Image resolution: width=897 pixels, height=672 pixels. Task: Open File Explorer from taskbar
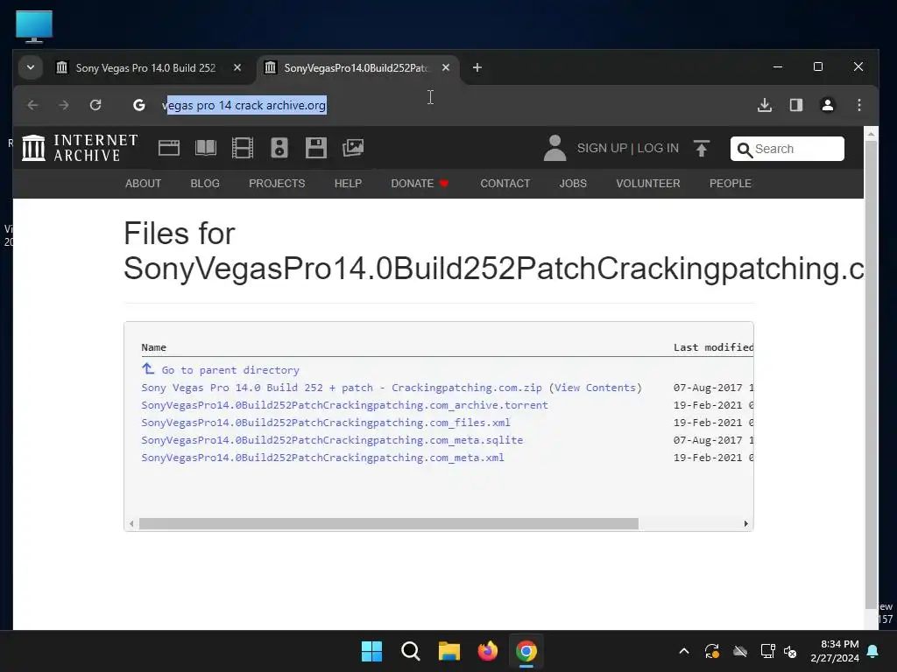[x=449, y=651]
